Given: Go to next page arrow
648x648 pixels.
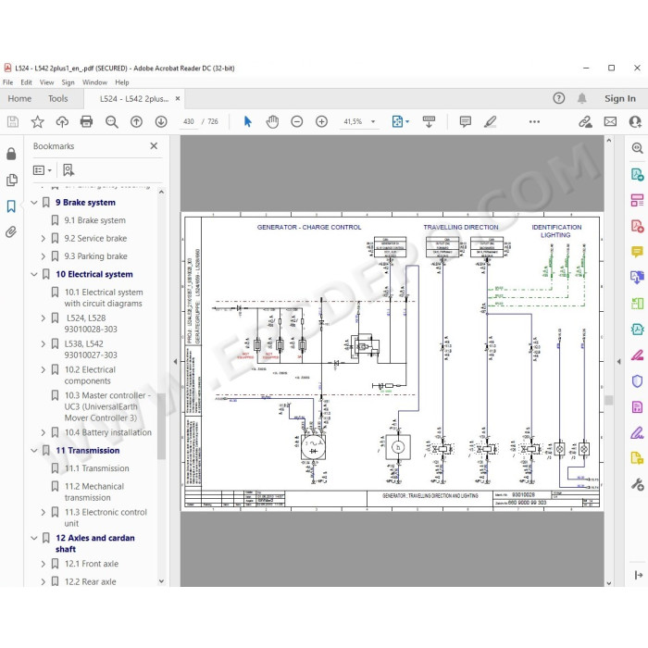Looking at the screenshot, I should [x=161, y=121].
